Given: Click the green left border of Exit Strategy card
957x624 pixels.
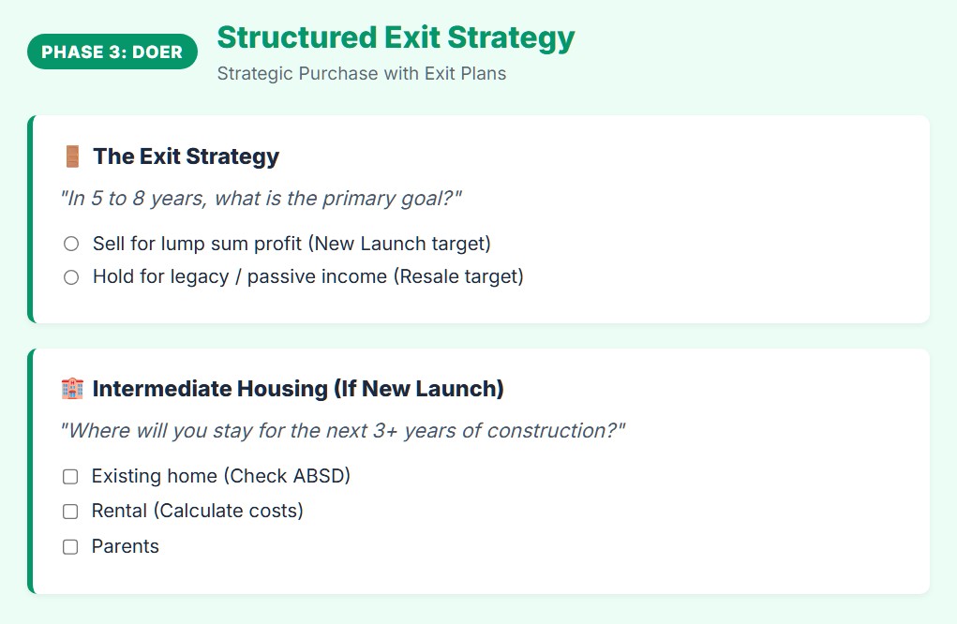Looking at the screenshot, I should (31, 219).
